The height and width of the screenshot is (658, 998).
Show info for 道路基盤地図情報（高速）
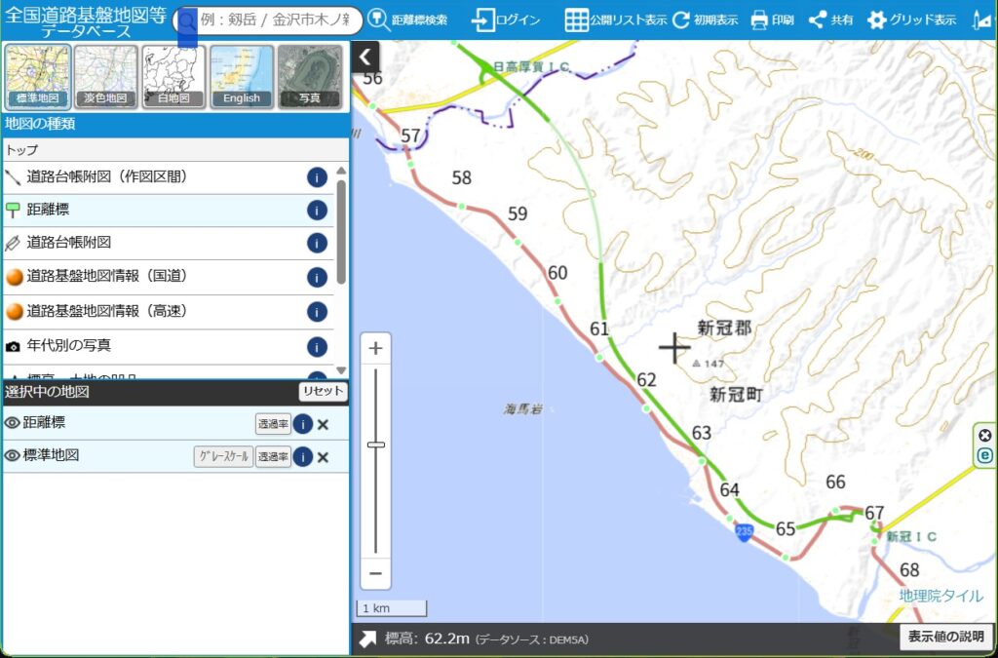point(317,312)
